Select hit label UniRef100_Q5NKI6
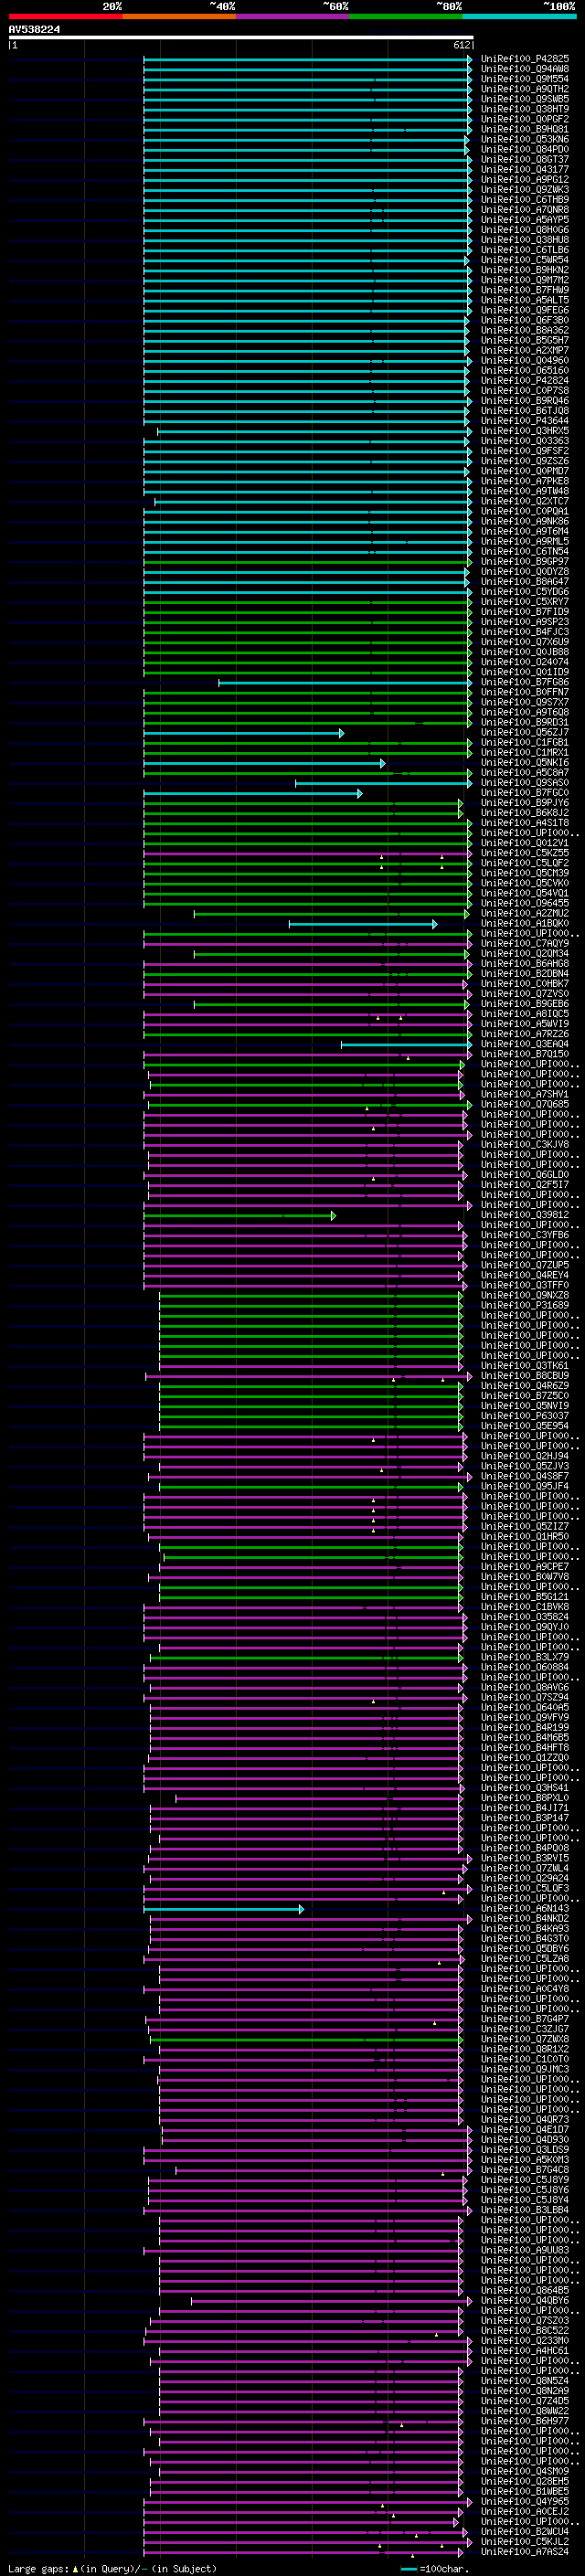 [x=525, y=762]
